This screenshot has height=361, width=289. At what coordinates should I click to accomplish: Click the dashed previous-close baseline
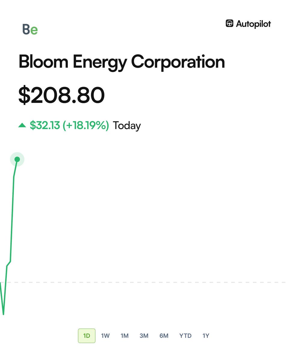point(151,282)
